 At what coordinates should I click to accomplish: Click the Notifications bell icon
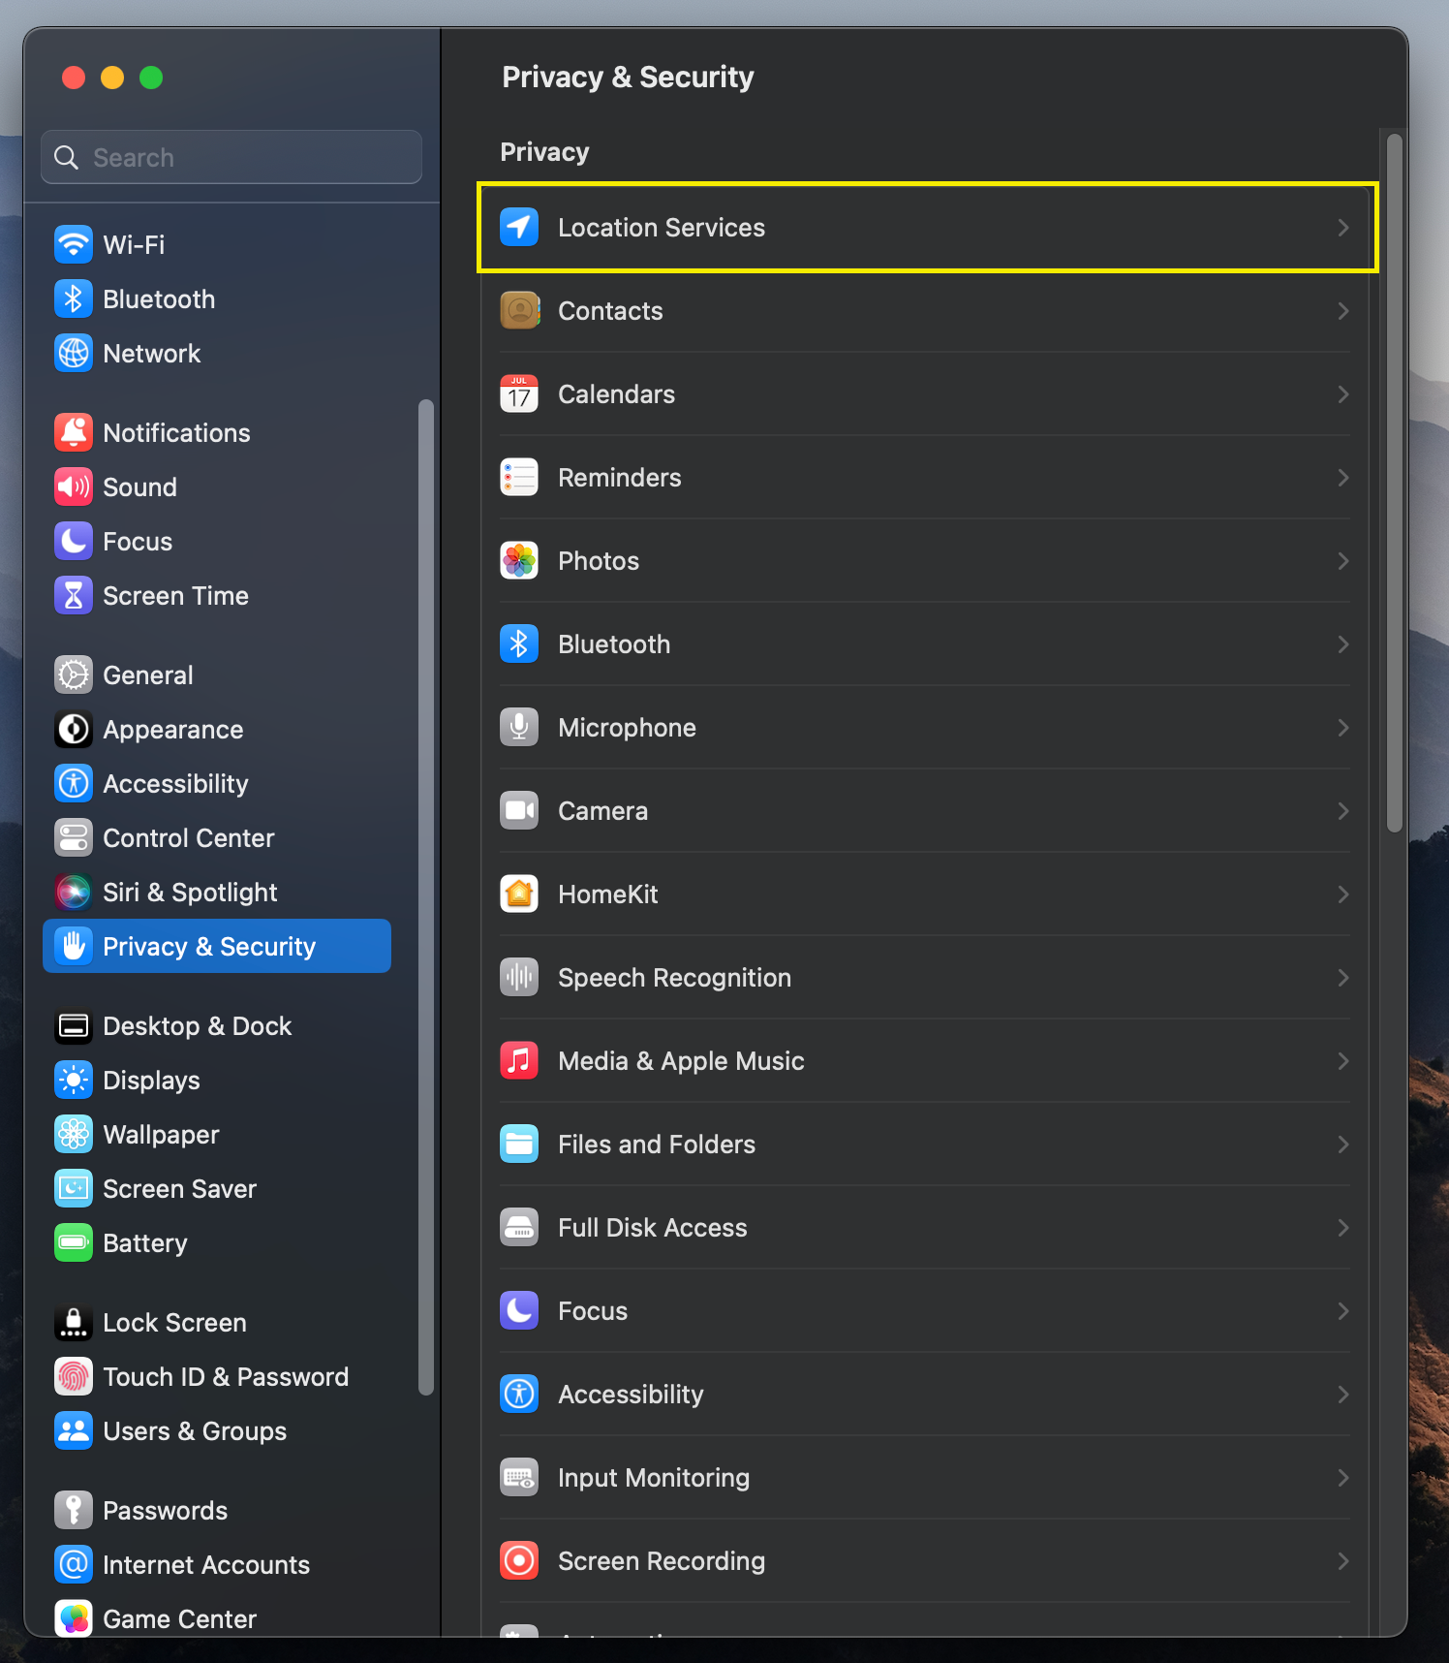[x=74, y=432]
